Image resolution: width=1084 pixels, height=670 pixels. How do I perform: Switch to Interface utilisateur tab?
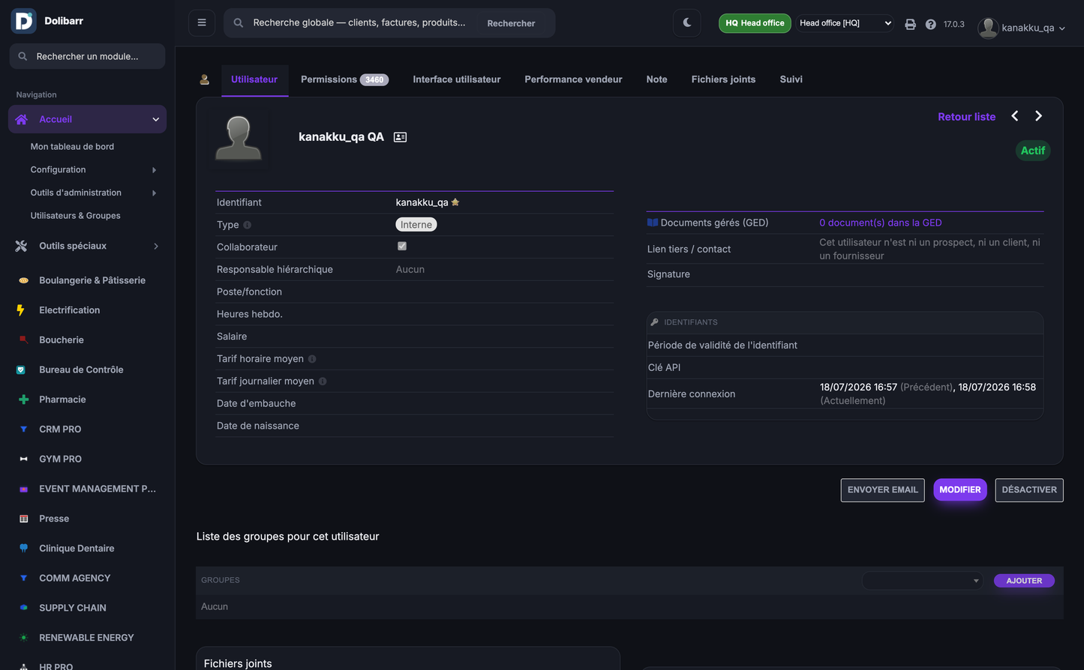(457, 79)
